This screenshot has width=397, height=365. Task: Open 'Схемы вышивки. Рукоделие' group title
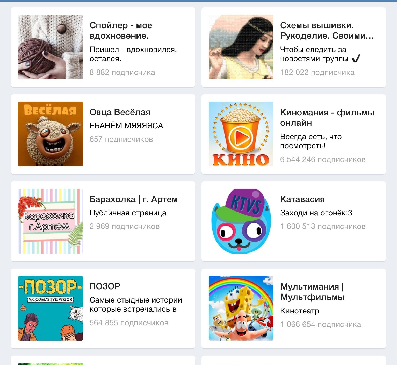327,31
